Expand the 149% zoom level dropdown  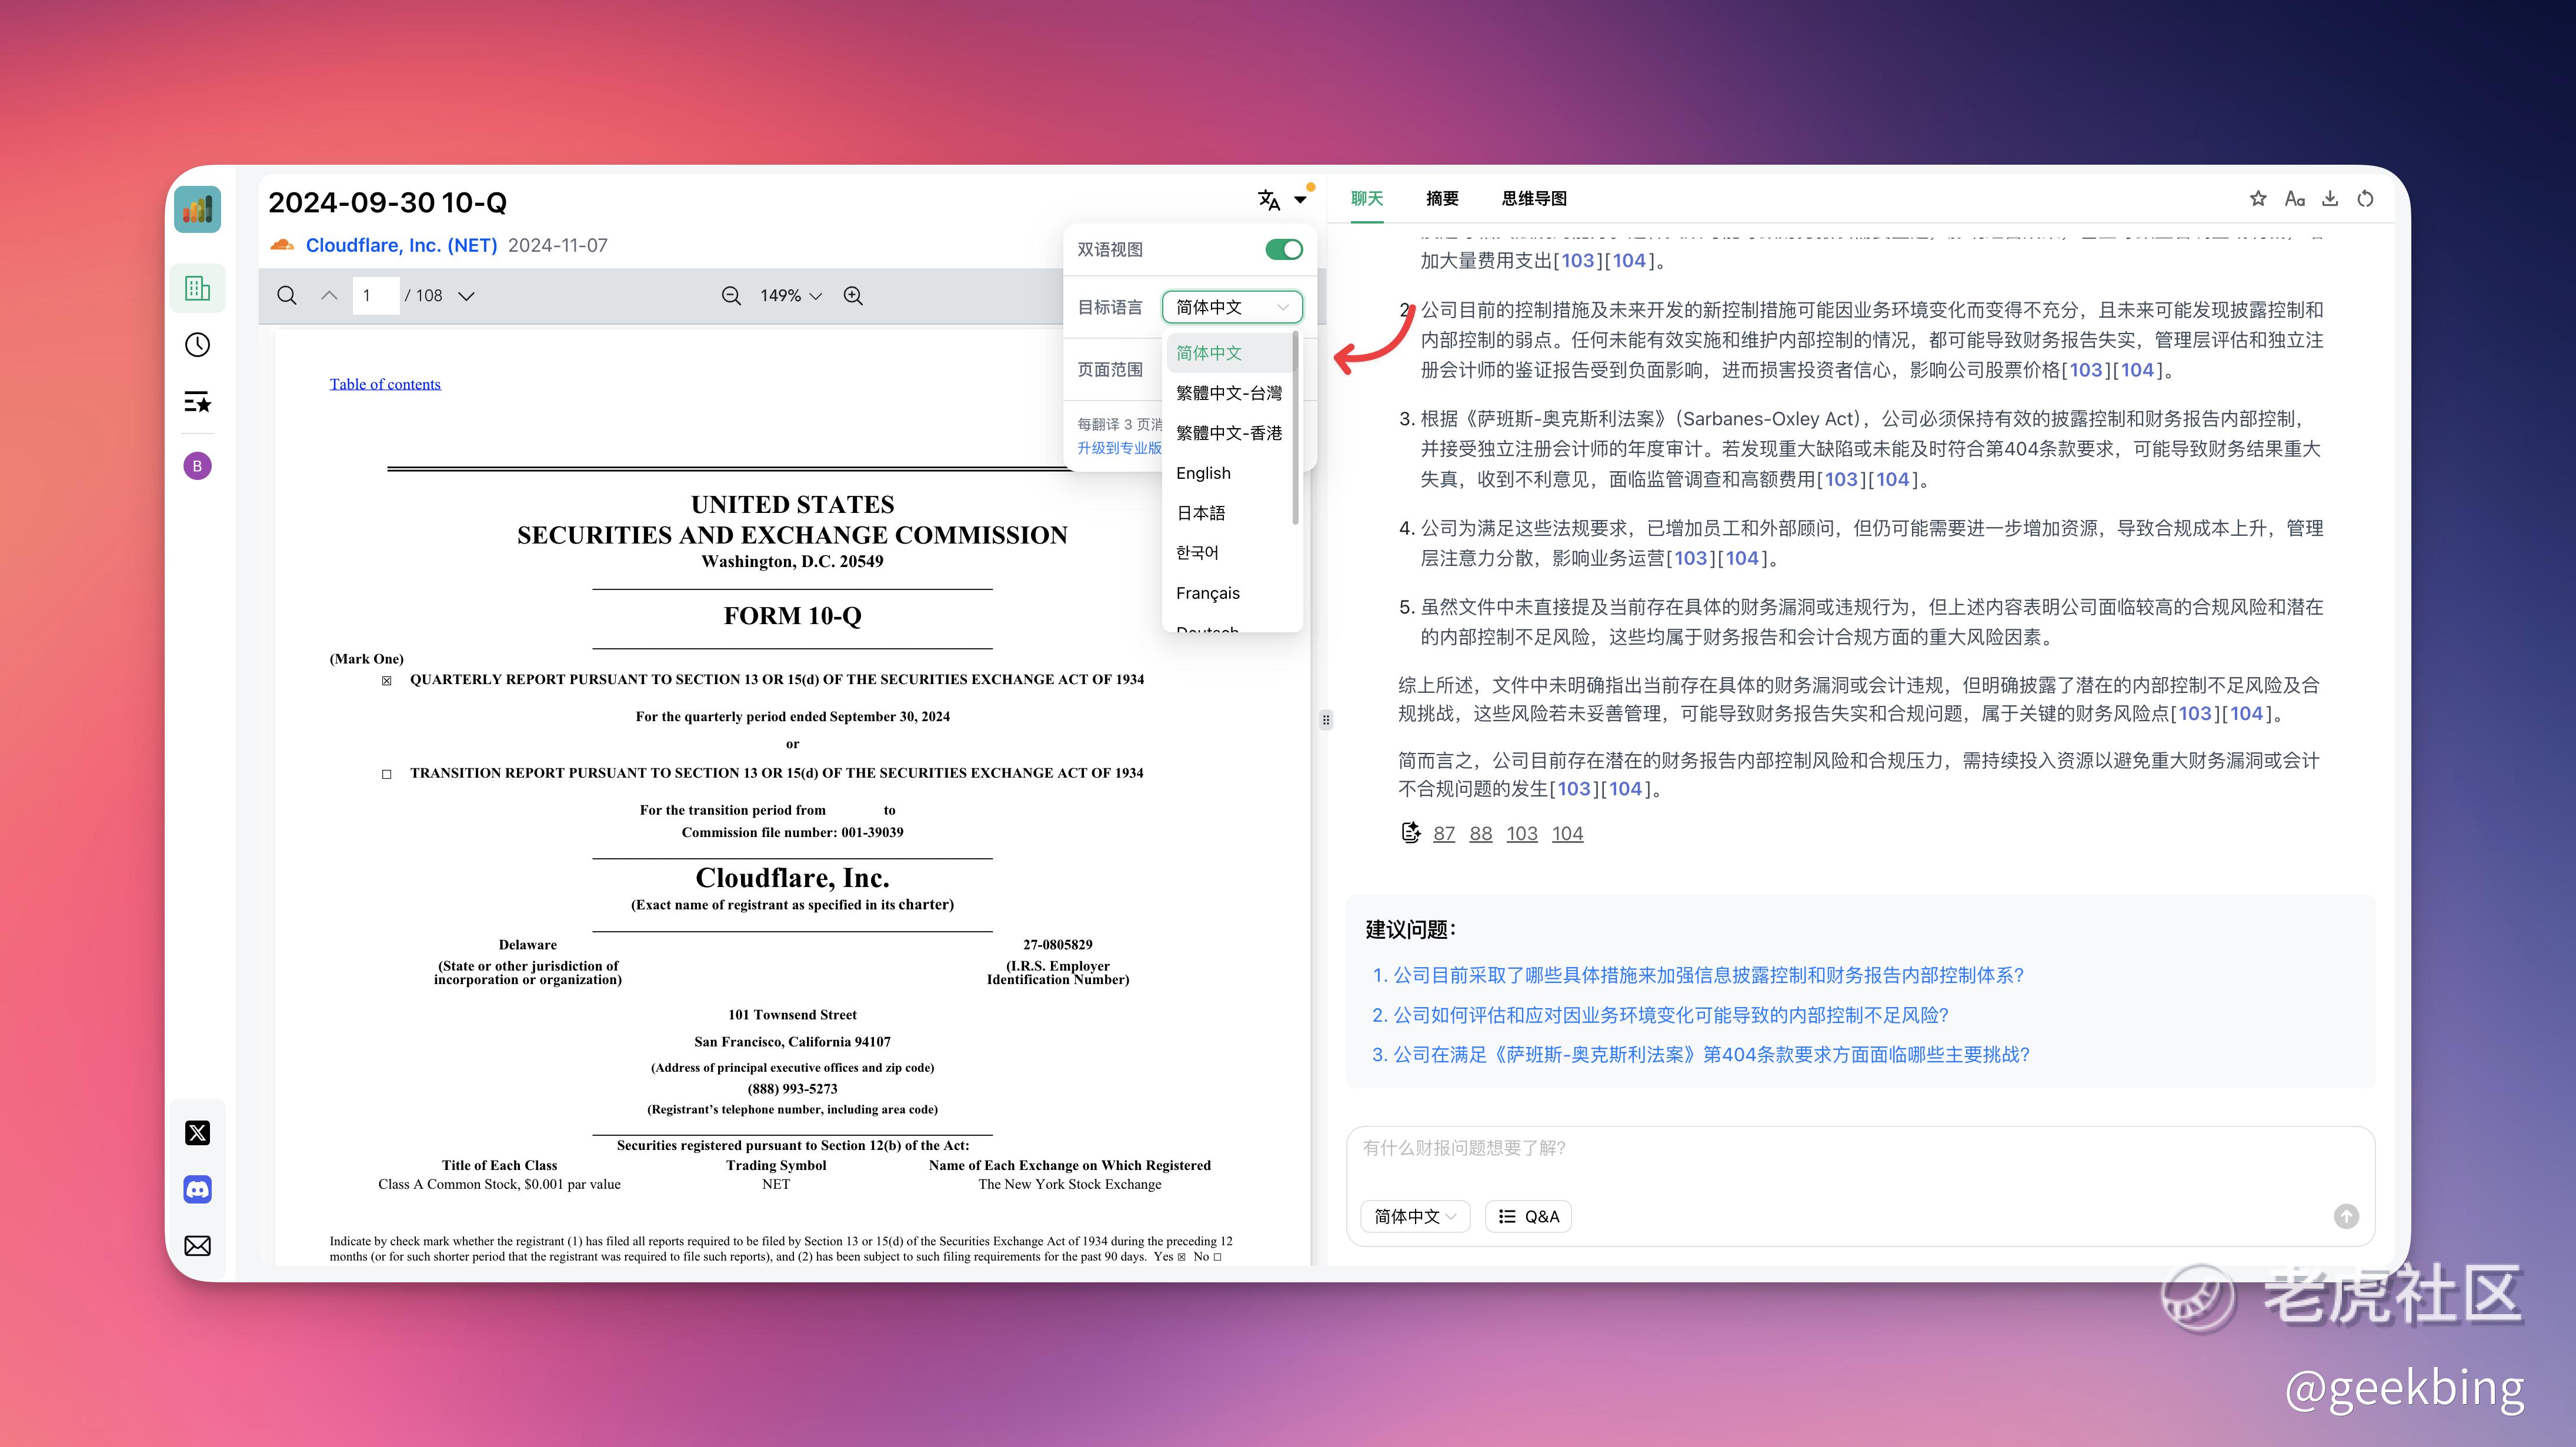coord(790,296)
